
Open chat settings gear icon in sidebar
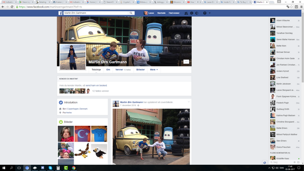click(x=294, y=162)
